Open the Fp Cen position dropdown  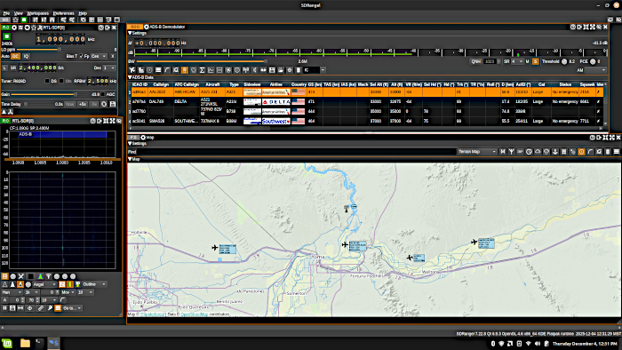pyautogui.click(x=99, y=56)
